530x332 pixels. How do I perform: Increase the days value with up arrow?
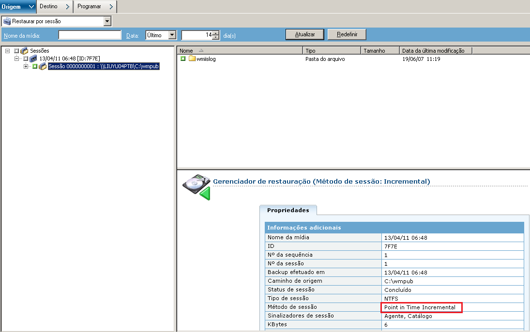pyautogui.click(x=216, y=33)
